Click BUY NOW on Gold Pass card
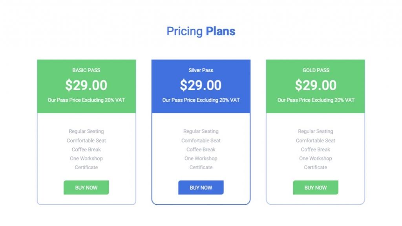 [316, 188]
